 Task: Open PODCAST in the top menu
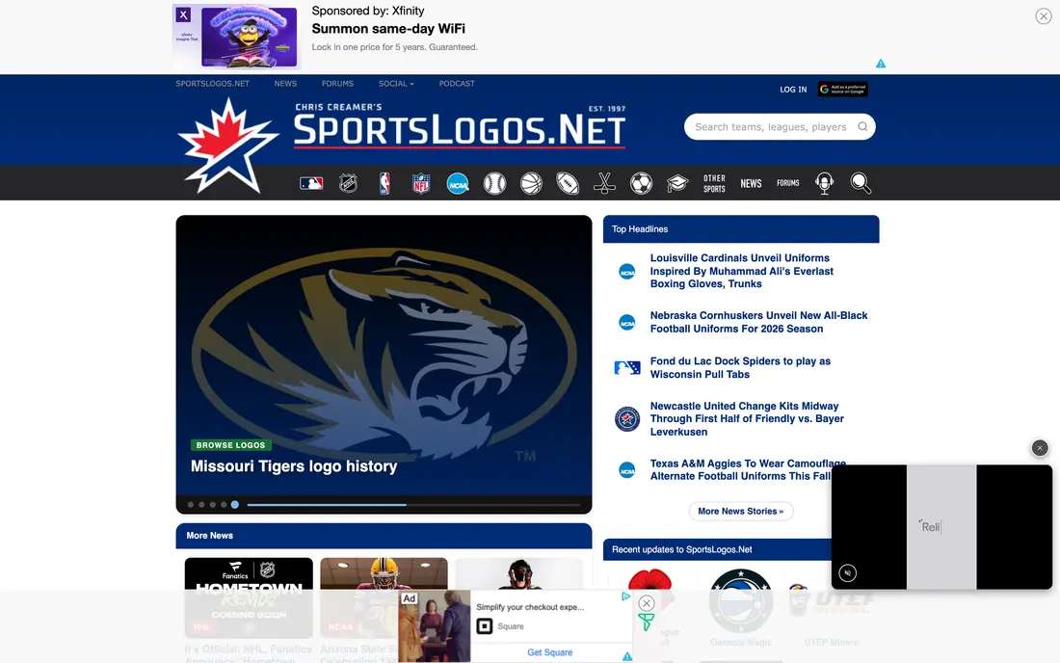pos(457,84)
